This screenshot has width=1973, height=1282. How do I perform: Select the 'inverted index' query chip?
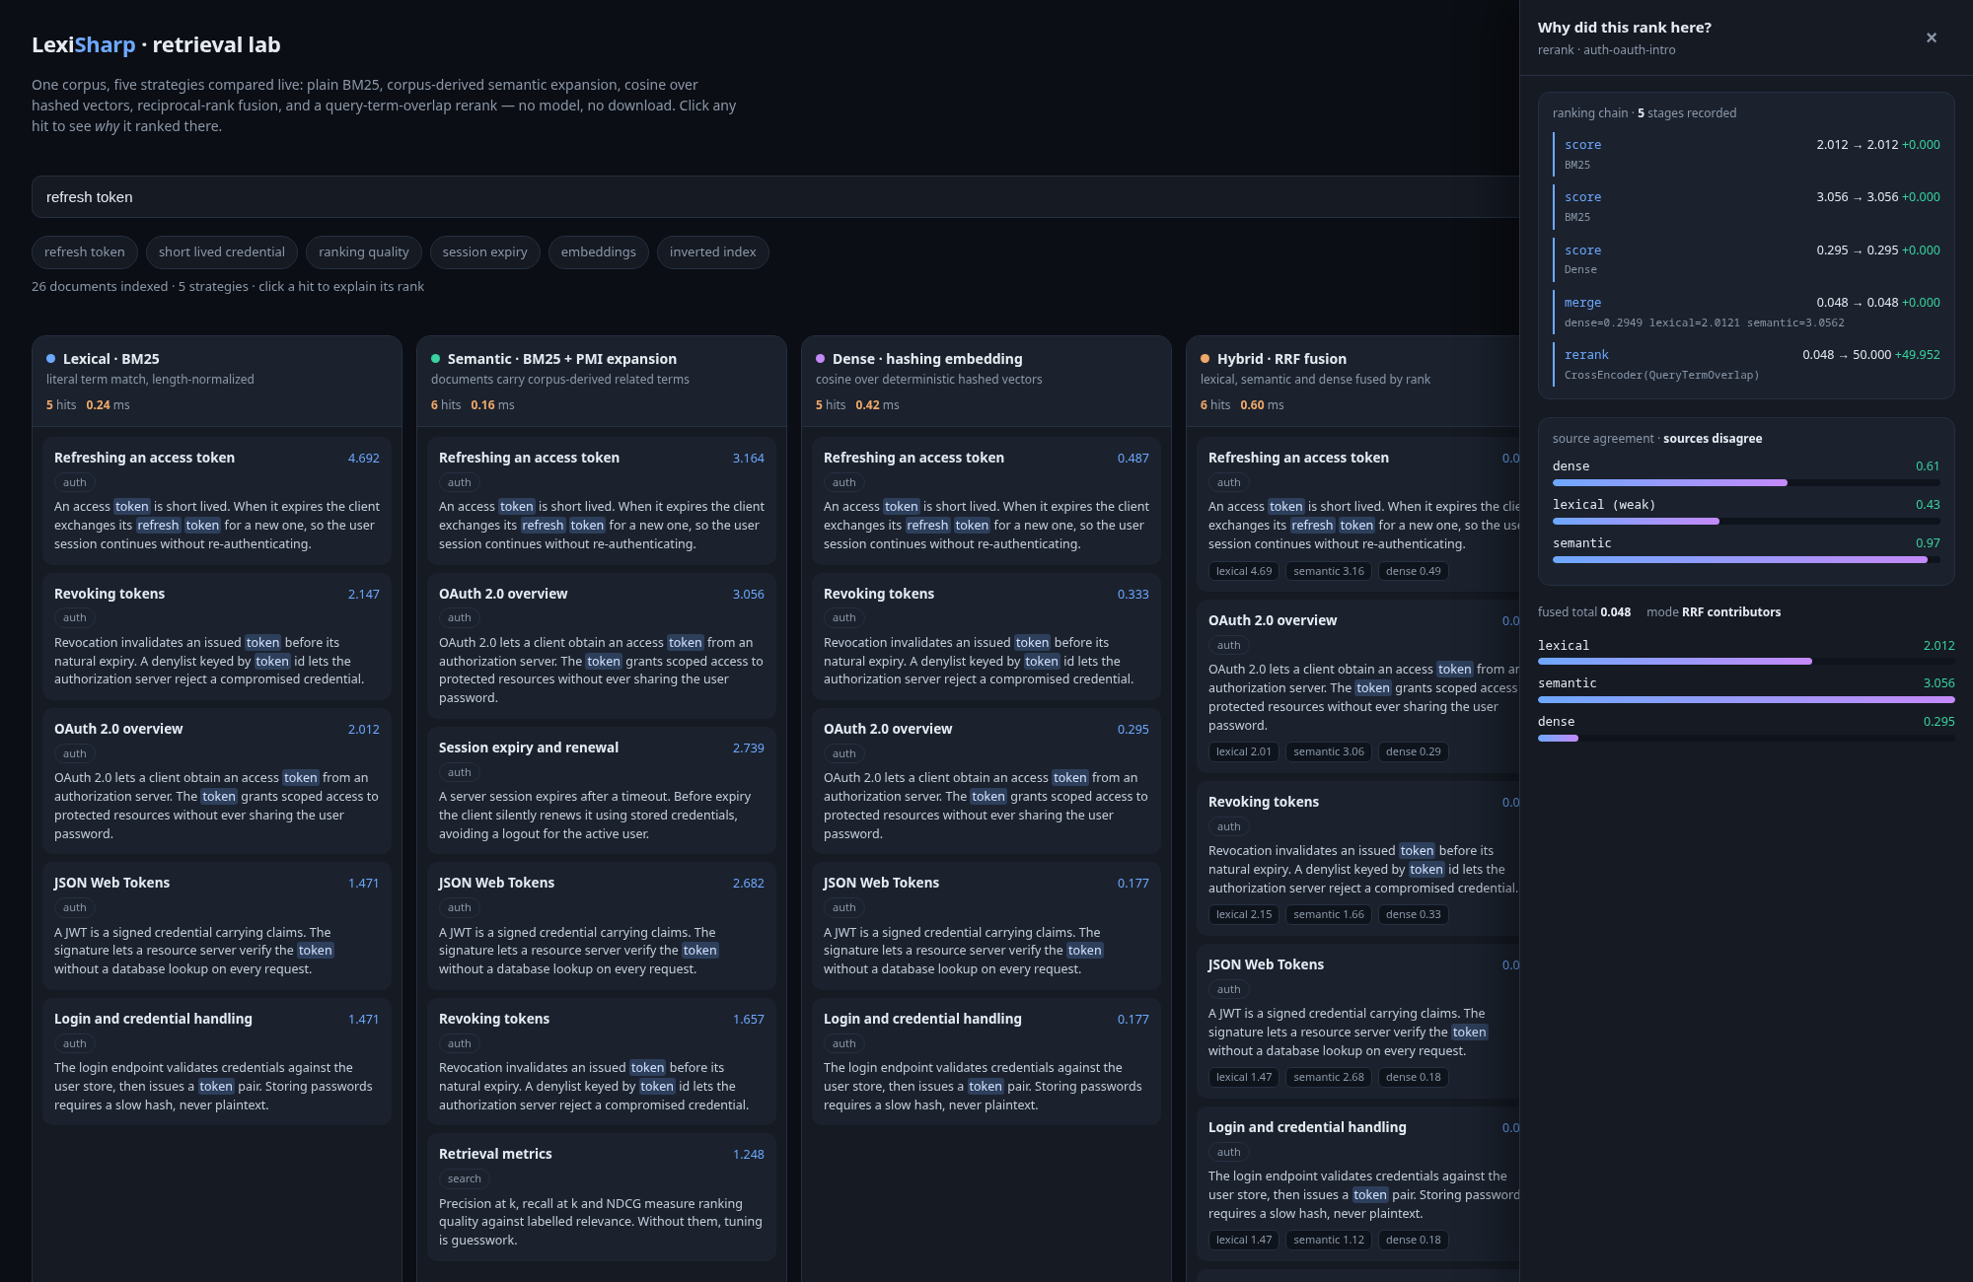coord(713,252)
